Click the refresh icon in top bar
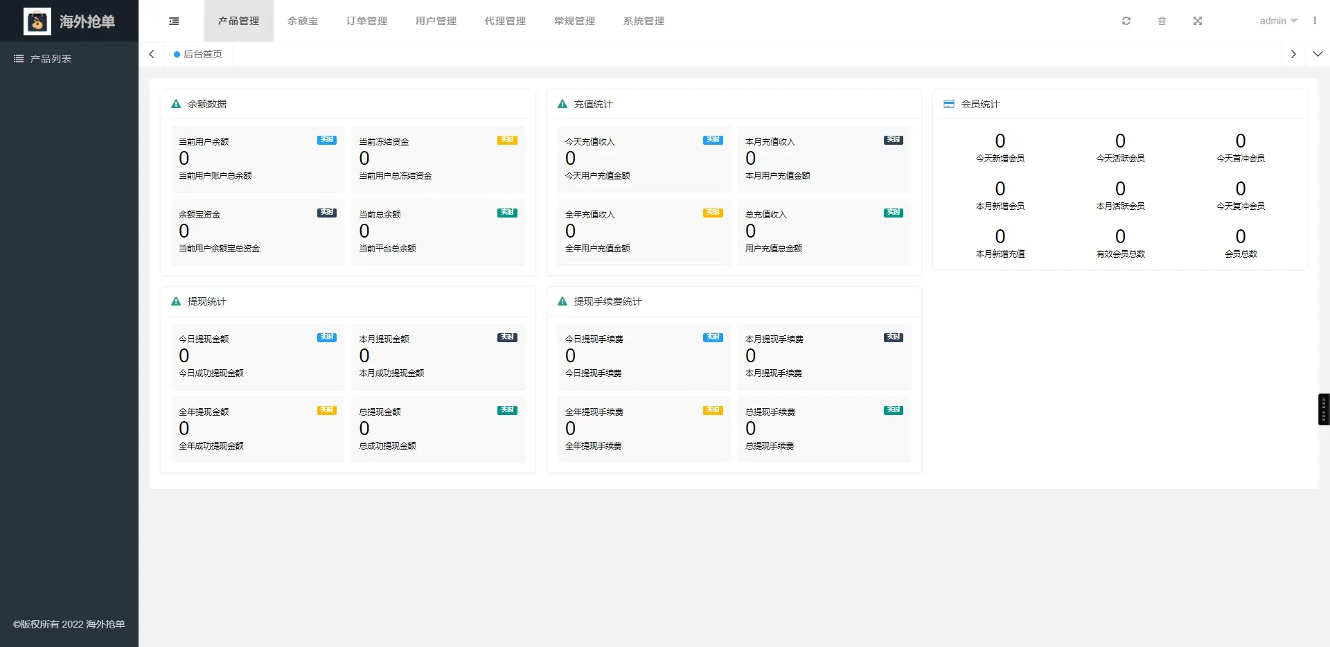 [x=1126, y=21]
